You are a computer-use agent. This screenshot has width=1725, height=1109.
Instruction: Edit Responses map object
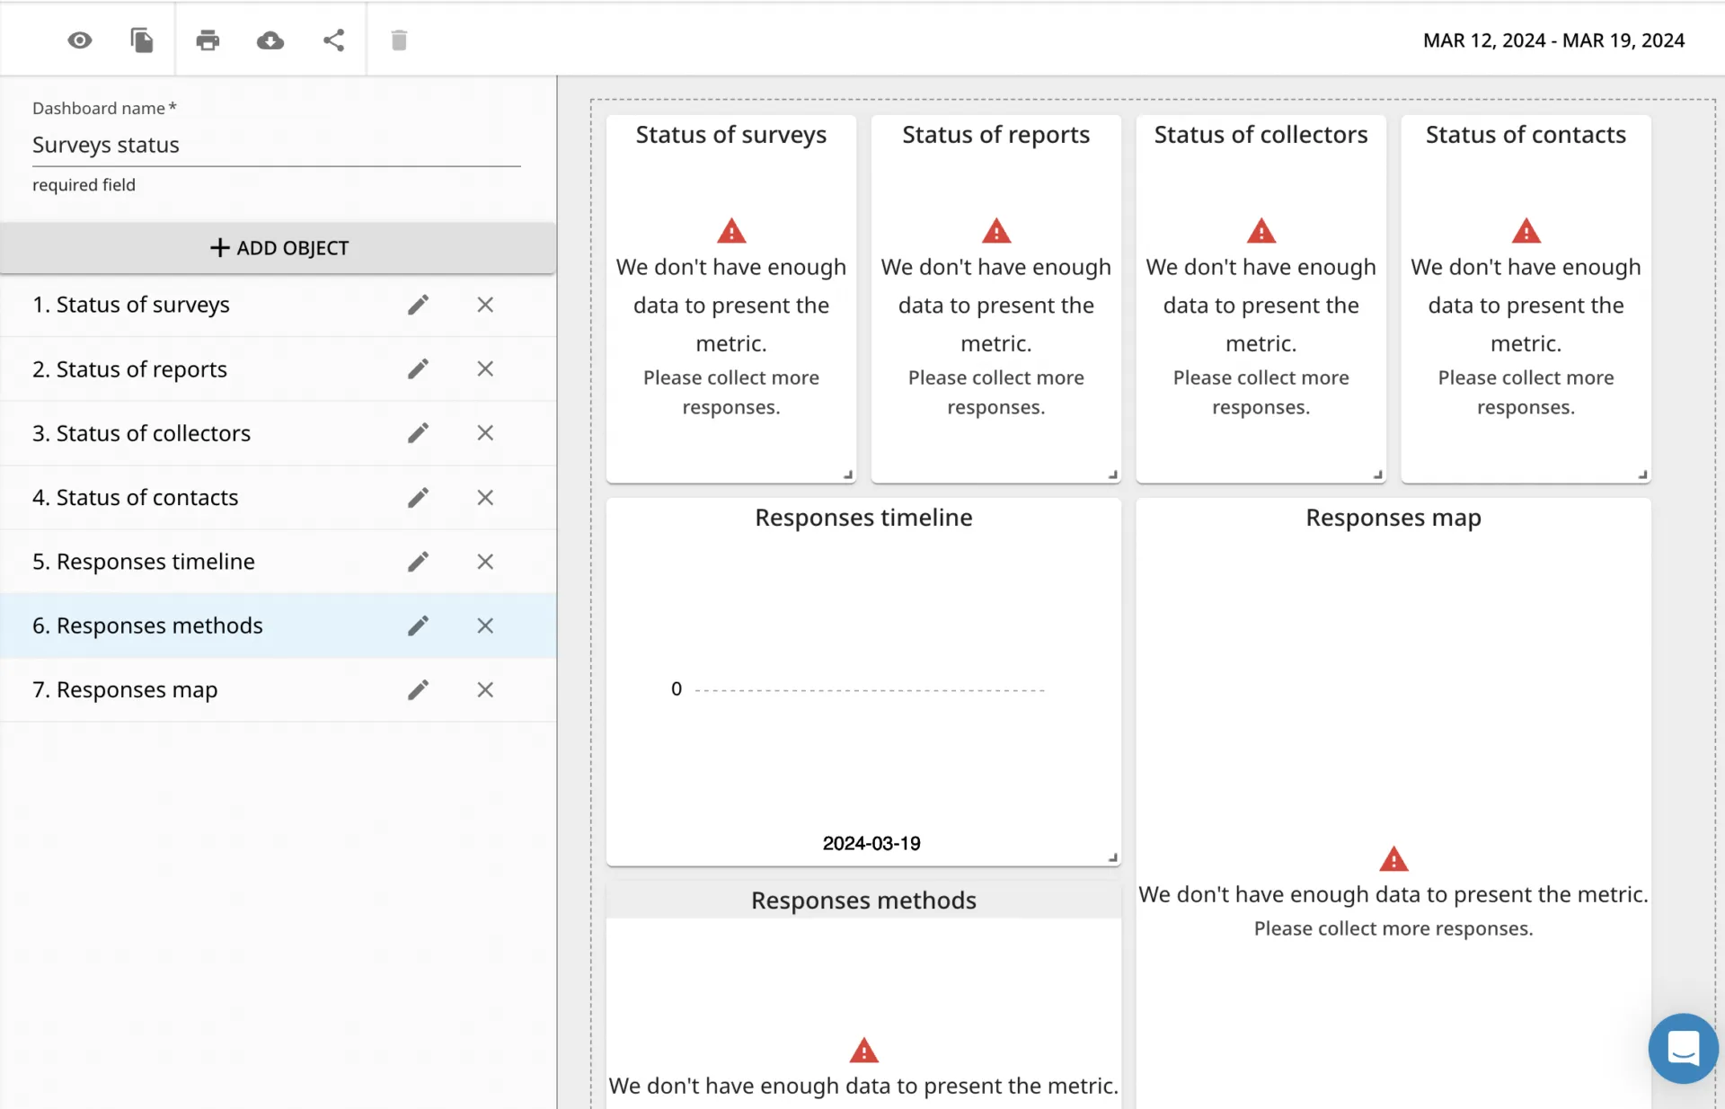pos(418,690)
